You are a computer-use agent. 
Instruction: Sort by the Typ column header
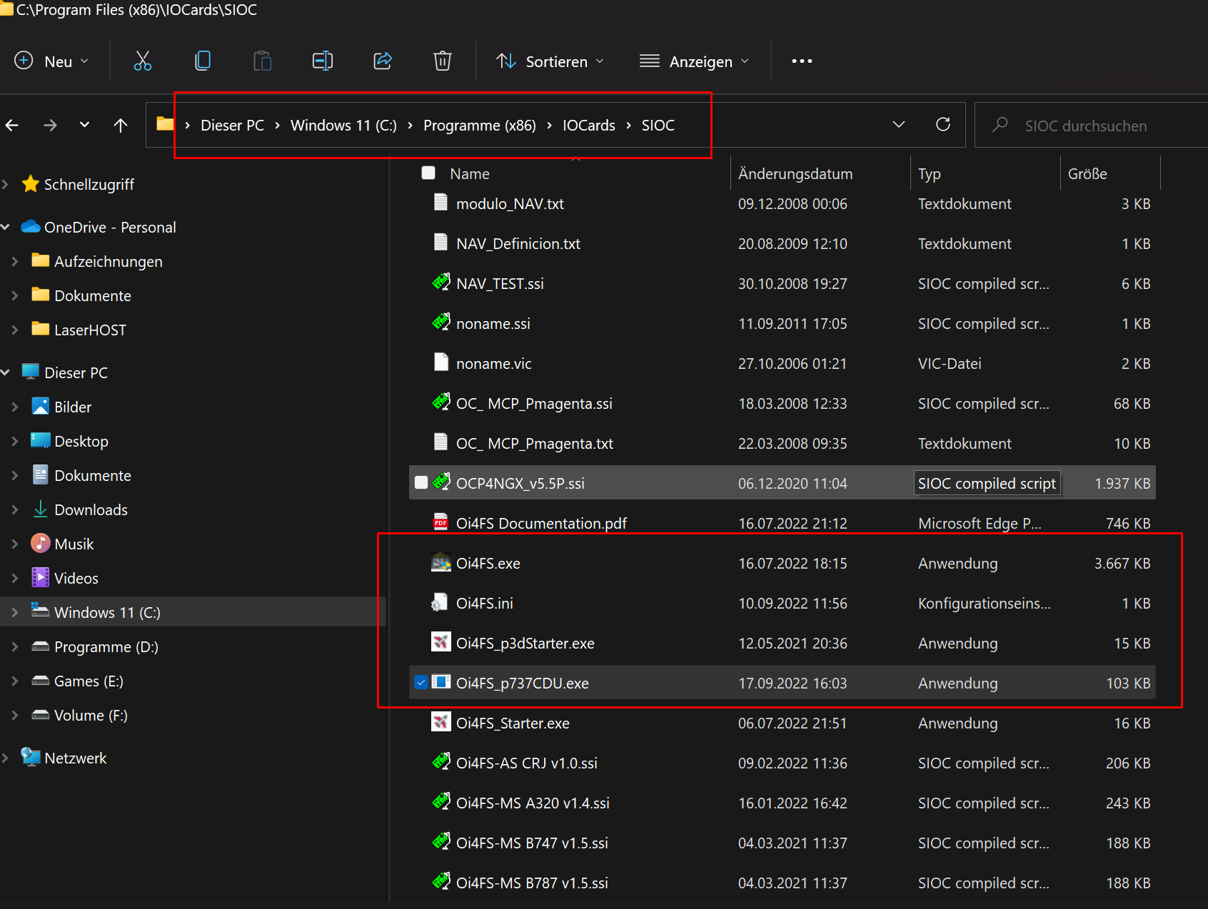coord(930,173)
